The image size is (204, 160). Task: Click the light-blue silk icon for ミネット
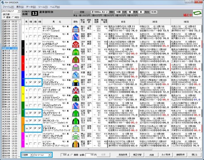(x=76, y=75)
